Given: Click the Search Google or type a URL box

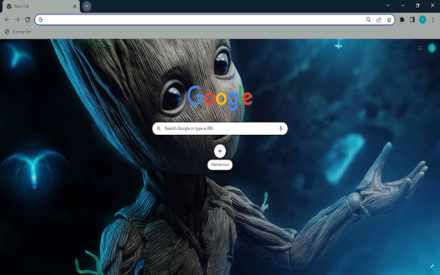Looking at the screenshot, I should click(220, 129).
